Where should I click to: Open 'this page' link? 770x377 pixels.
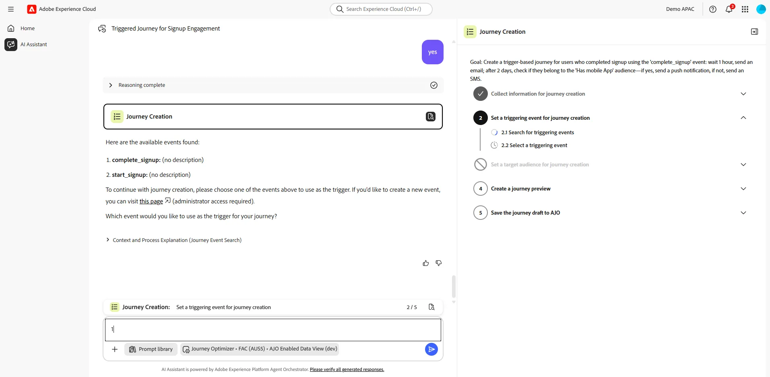pyautogui.click(x=151, y=201)
